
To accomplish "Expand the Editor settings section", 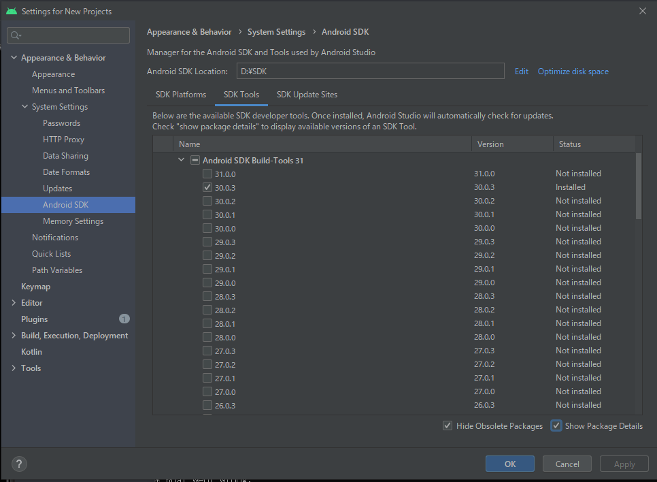I will coord(14,303).
